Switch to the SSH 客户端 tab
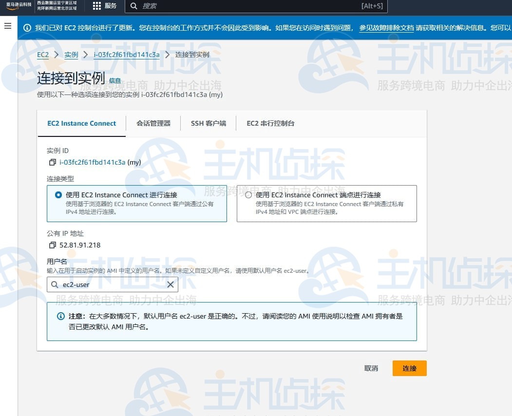 tap(209, 123)
